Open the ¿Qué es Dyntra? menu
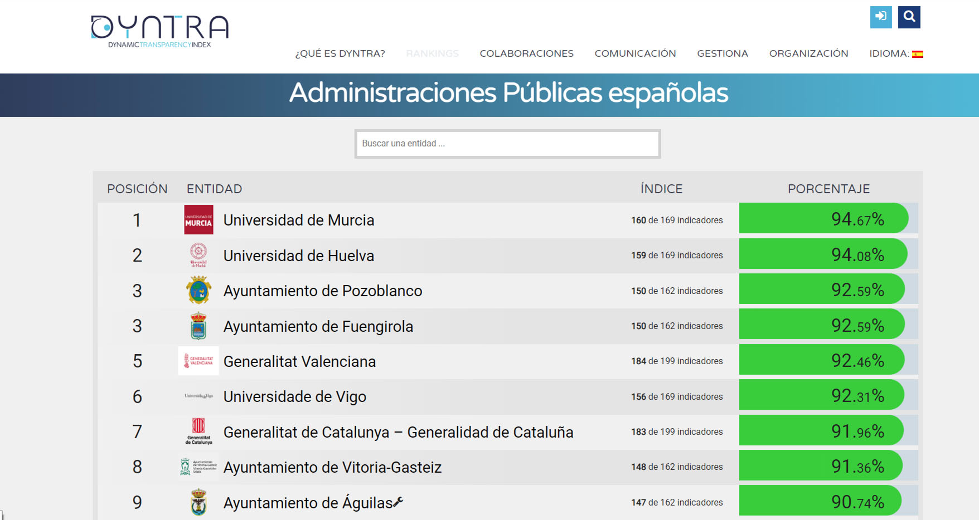 [x=340, y=53]
